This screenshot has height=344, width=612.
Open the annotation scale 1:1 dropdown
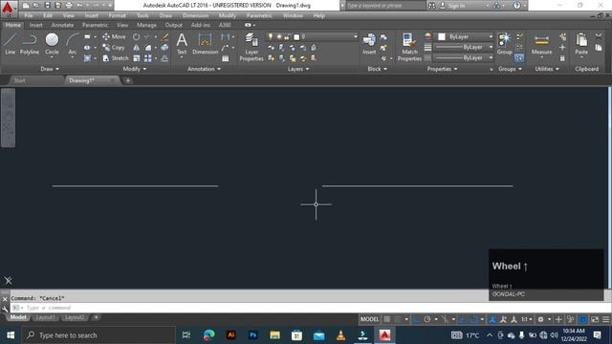click(527, 319)
